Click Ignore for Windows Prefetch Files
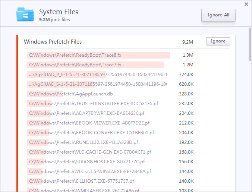 point(218,41)
